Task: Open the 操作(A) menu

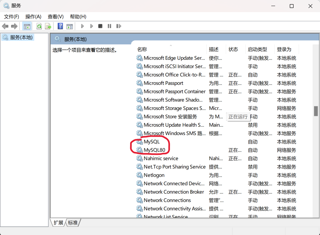Action: 33,17
